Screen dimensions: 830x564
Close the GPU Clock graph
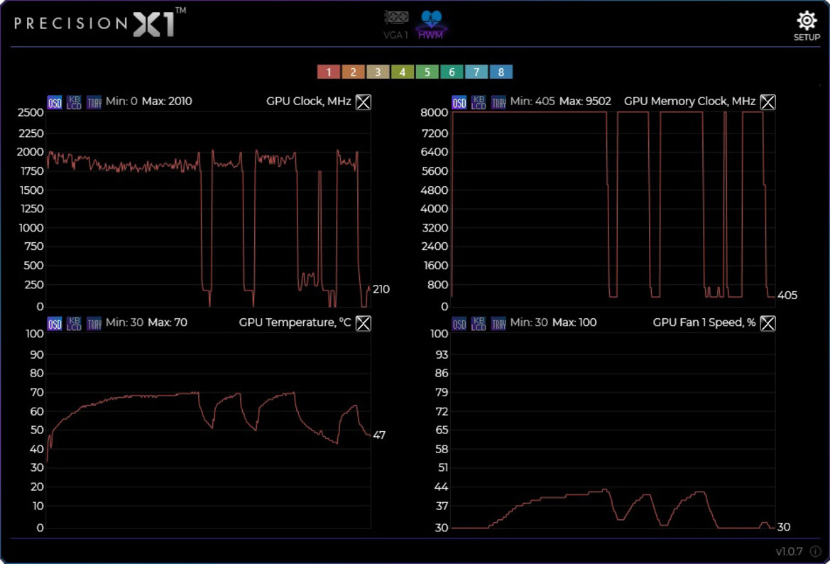[x=363, y=102]
